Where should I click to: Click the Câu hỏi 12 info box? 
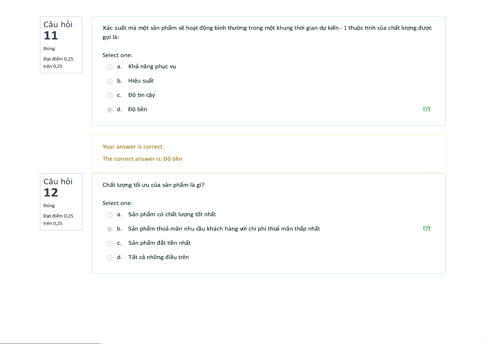tap(61, 202)
